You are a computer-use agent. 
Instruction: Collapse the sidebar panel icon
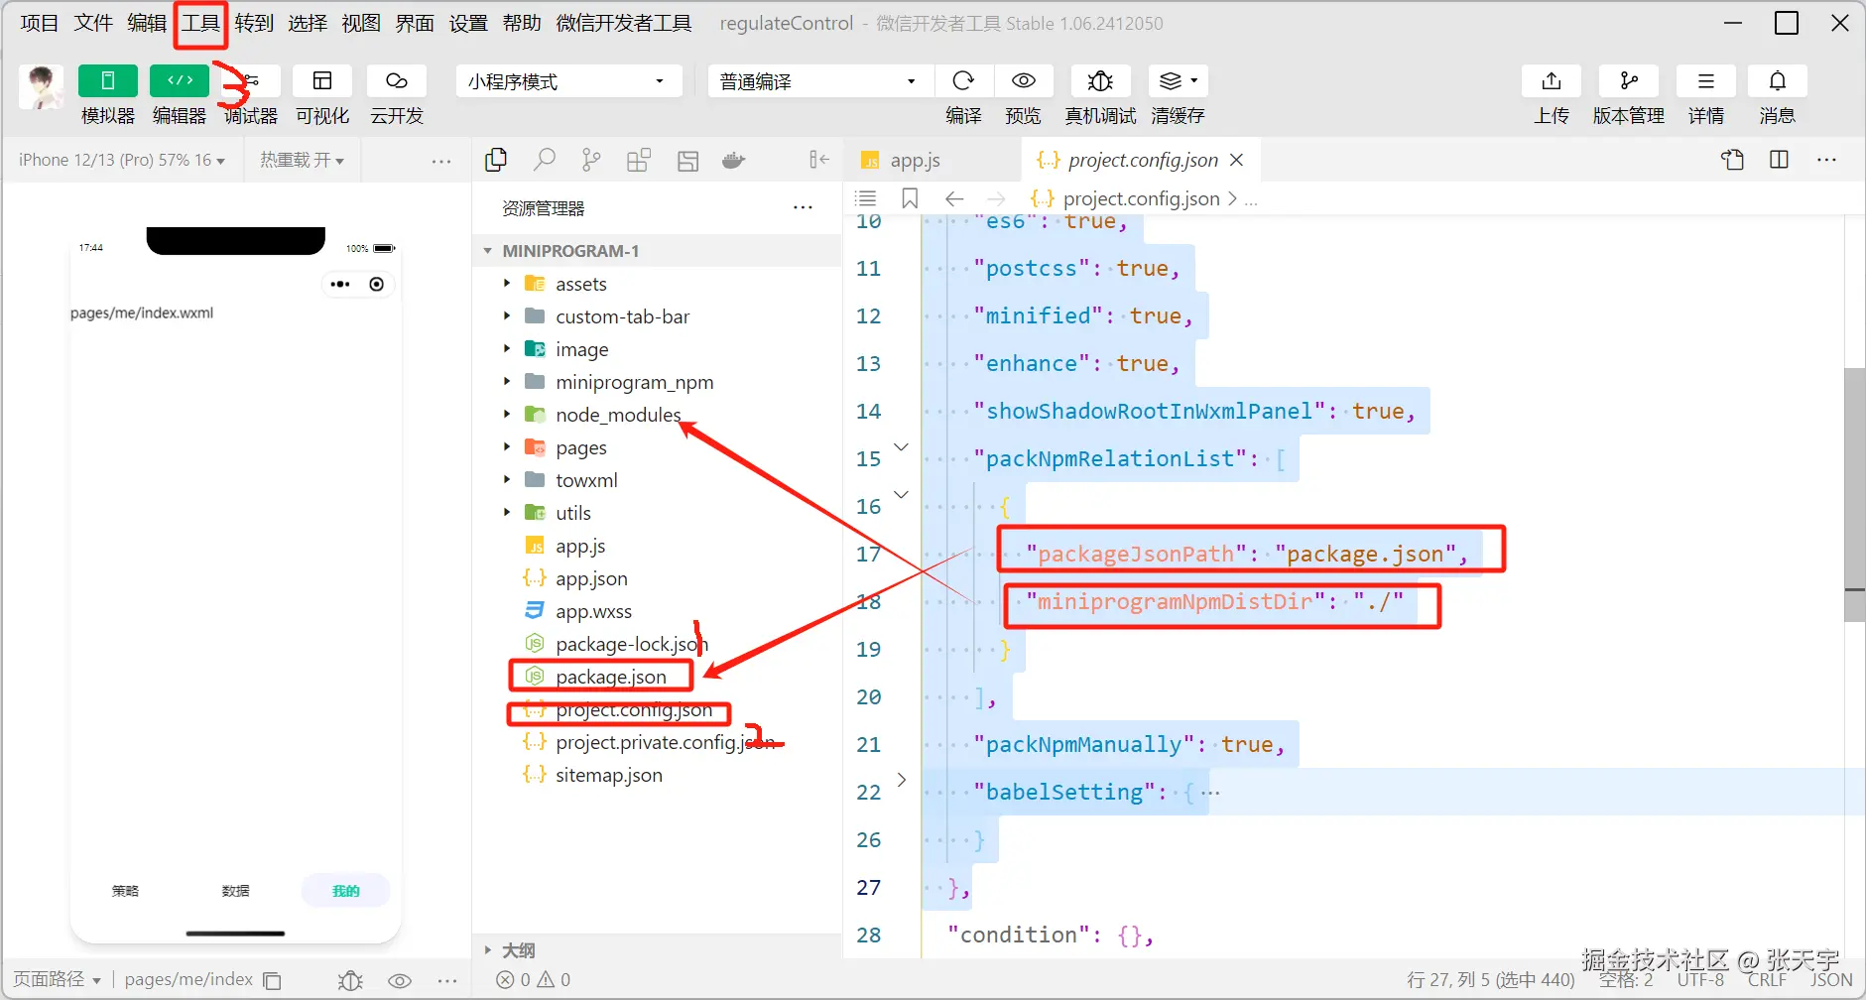coord(818,160)
